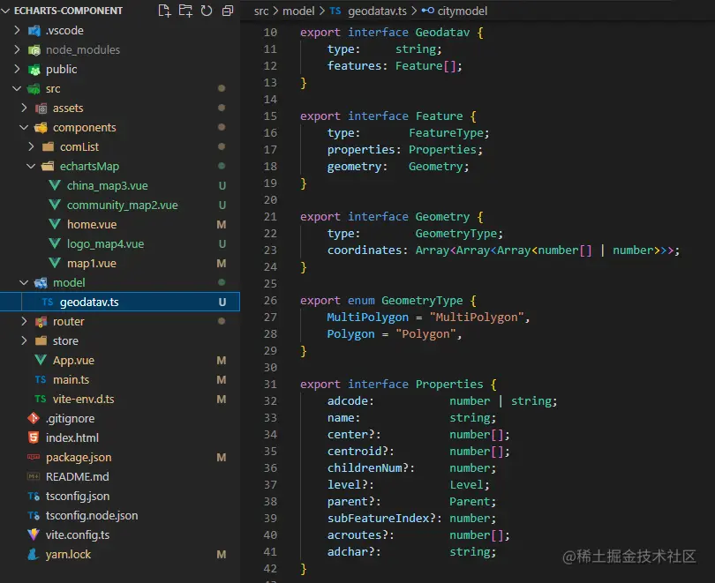Click the HTML5 icon beside index.html

tap(34, 437)
